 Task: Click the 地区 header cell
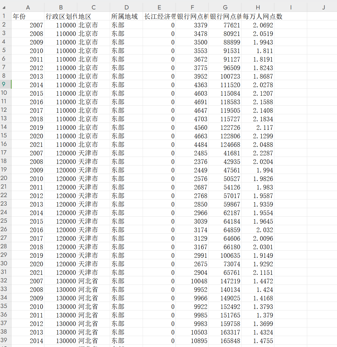point(94,16)
